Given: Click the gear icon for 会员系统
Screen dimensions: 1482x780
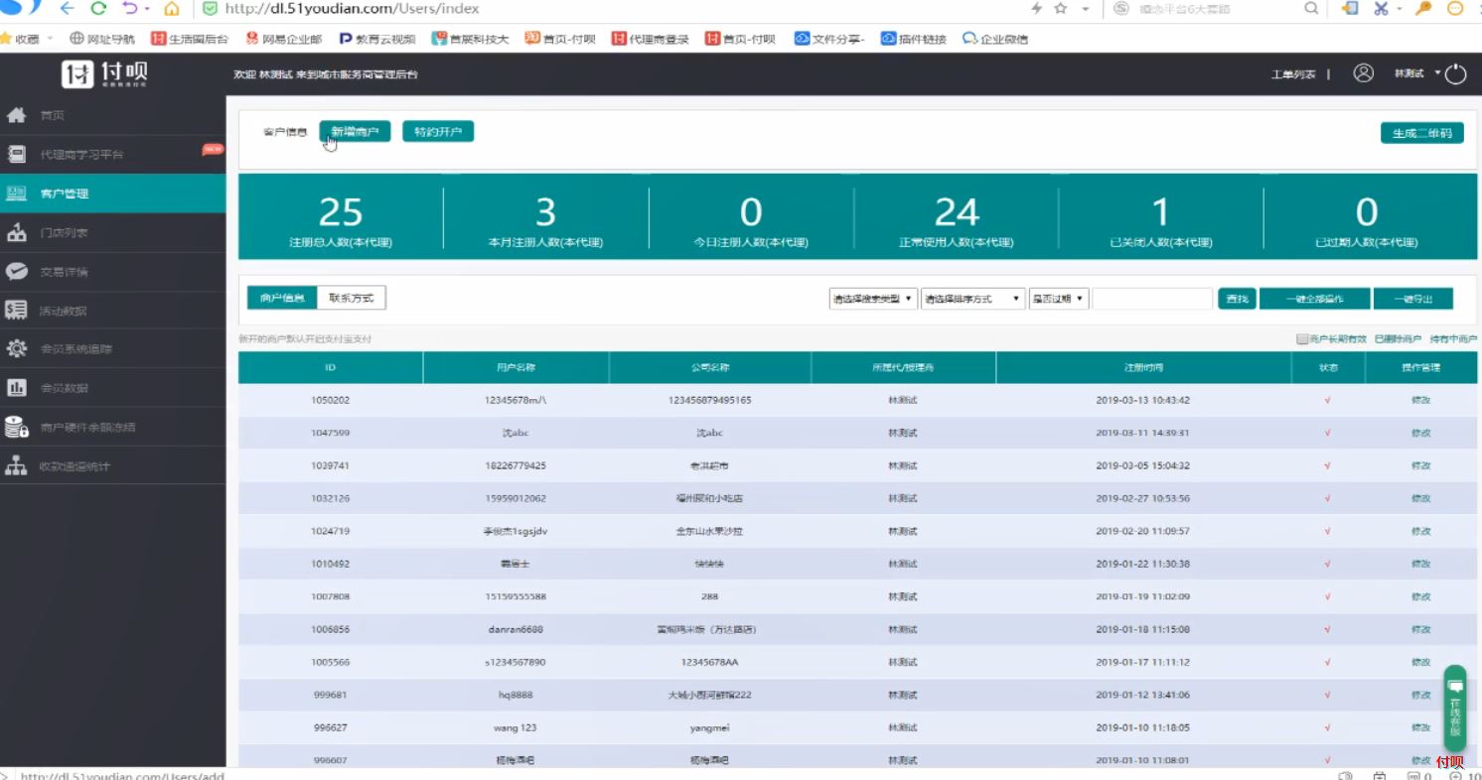Looking at the screenshot, I should click(x=16, y=348).
